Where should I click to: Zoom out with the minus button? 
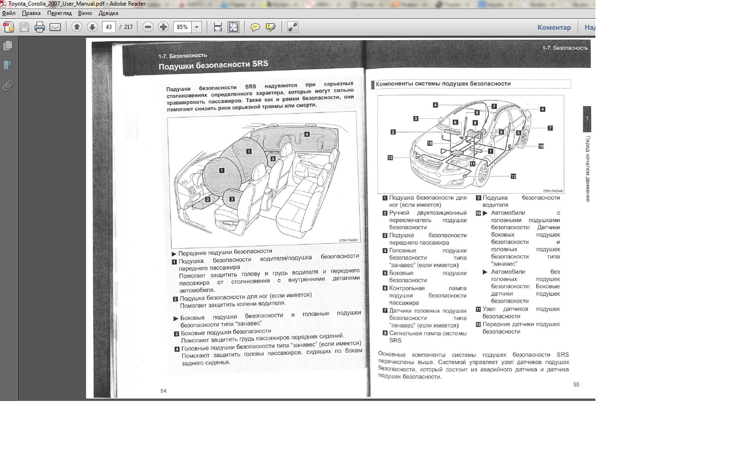pos(148,27)
